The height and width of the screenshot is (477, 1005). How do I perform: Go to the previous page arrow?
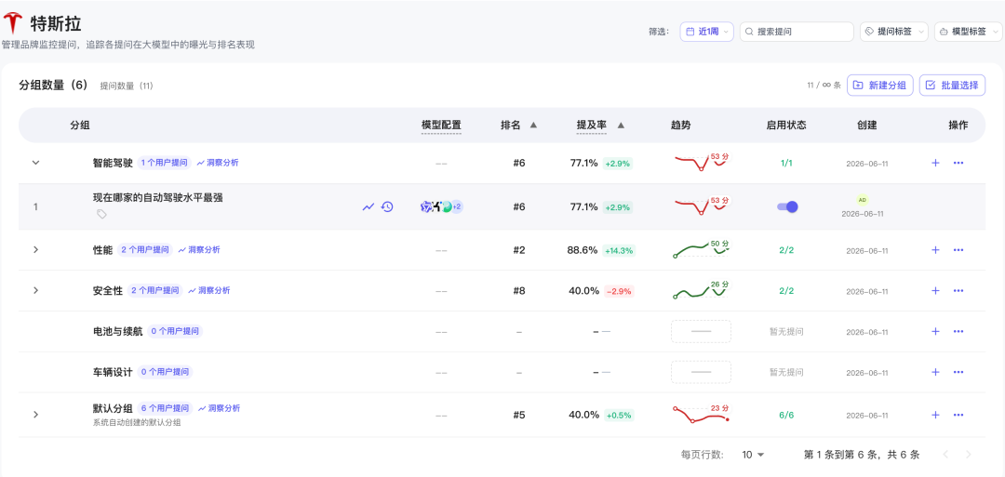[945, 455]
